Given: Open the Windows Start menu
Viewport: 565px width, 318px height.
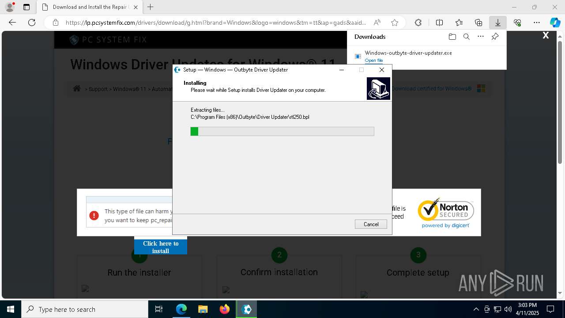Looking at the screenshot, I should [11, 309].
